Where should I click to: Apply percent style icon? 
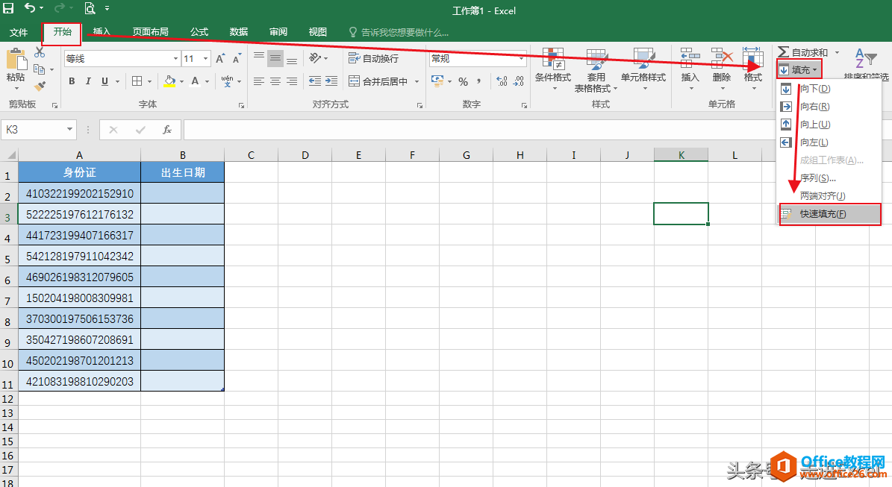coord(463,82)
